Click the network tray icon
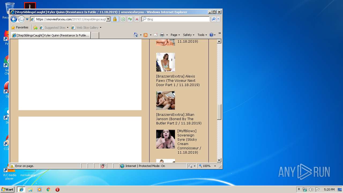This screenshot has height=193, width=343. (305, 190)
